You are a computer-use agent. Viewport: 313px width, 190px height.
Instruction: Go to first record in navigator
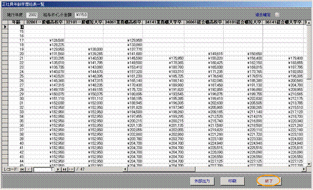[22, 169]
